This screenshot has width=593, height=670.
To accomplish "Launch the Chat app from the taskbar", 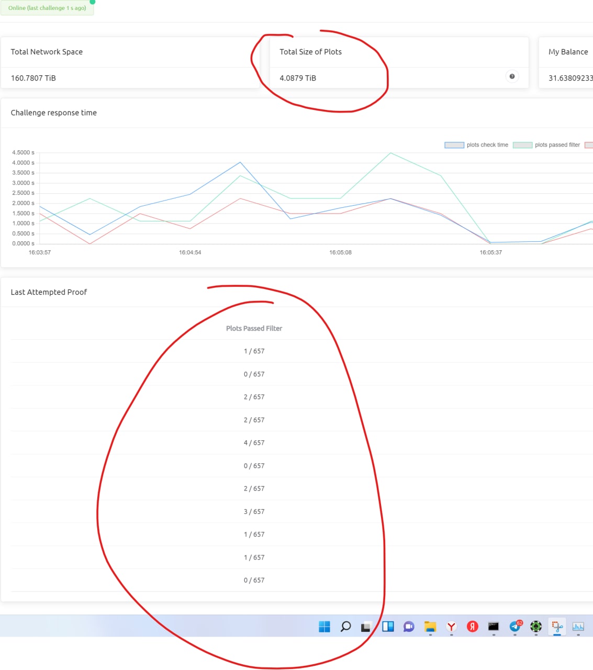I will (409, 627).
